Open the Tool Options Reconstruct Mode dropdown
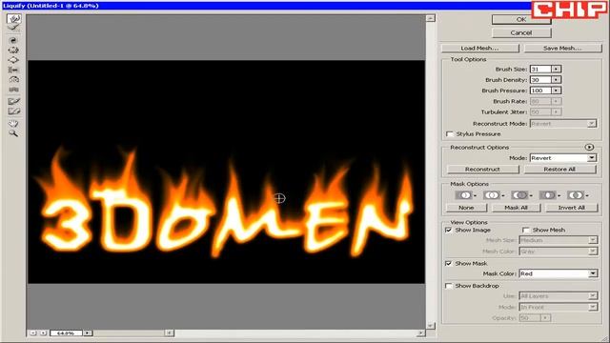Screen dimensions: 610x343 click(563, 124)
